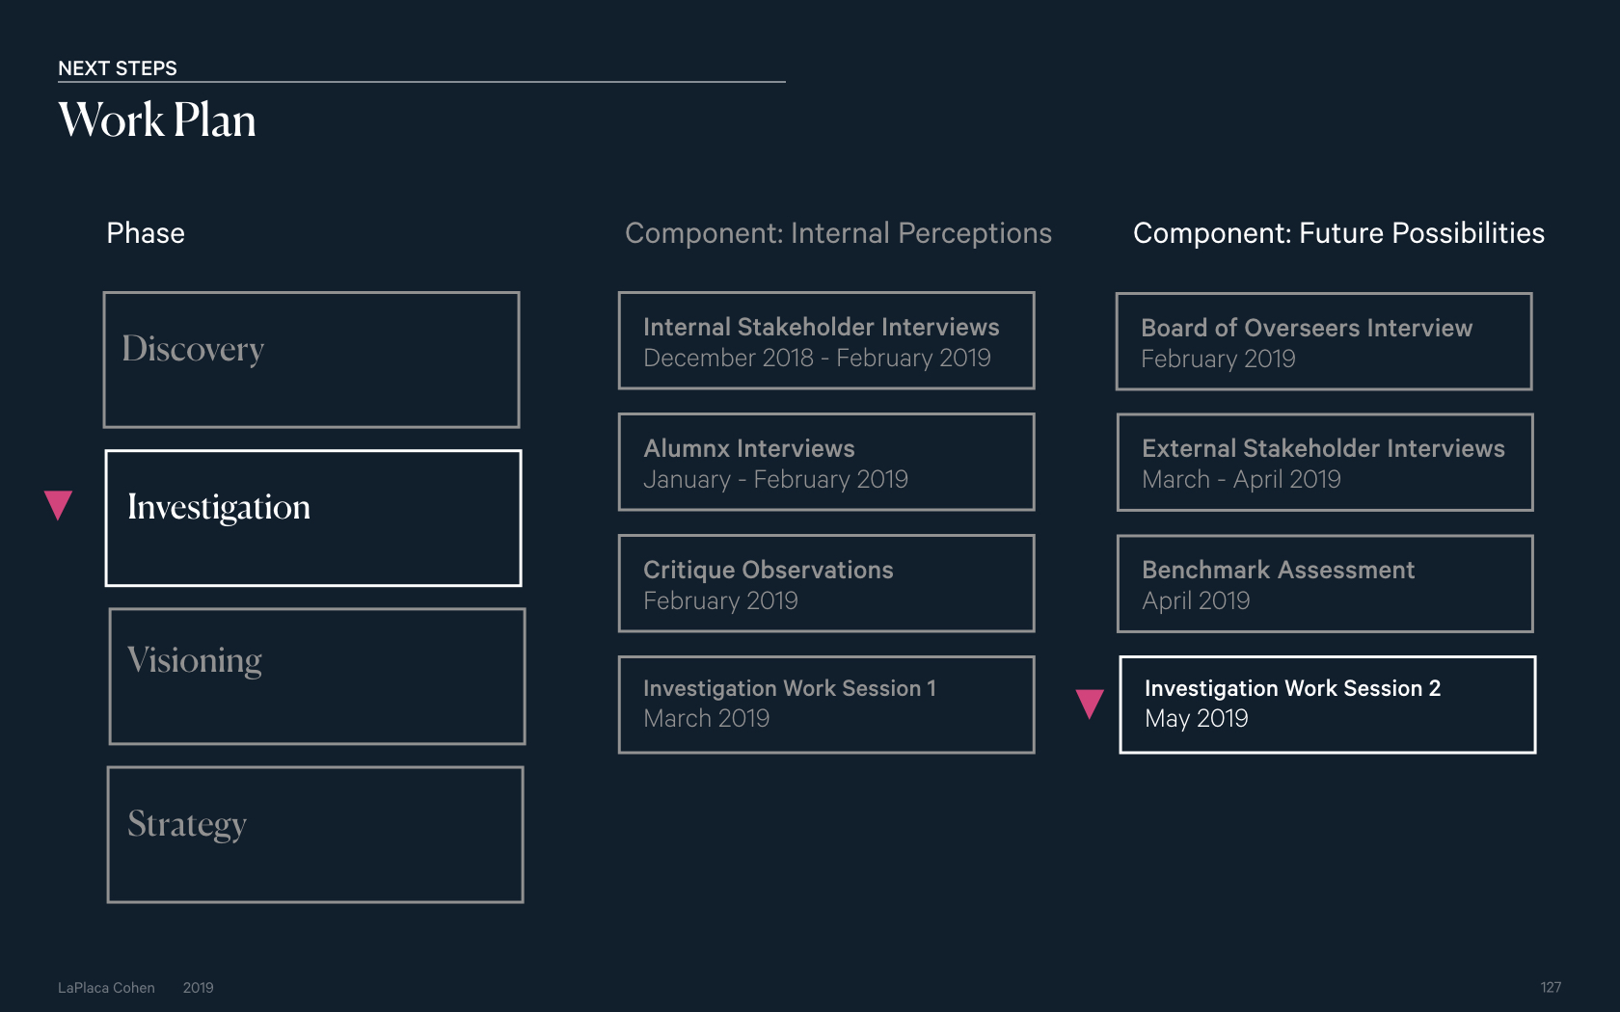Viewport: 1620px width, 1012px height.
Task: Click the LaPlaca Cohen footer text
Action: tap(106, 988)
